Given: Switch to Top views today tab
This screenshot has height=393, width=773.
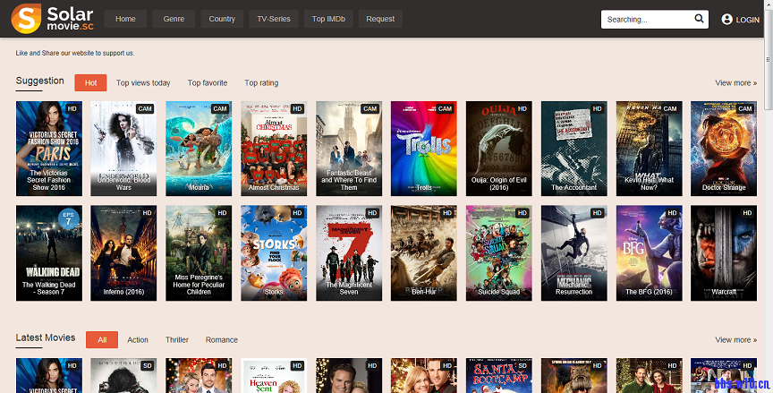Looking at the screenshot, I should [x=143, y=83].
